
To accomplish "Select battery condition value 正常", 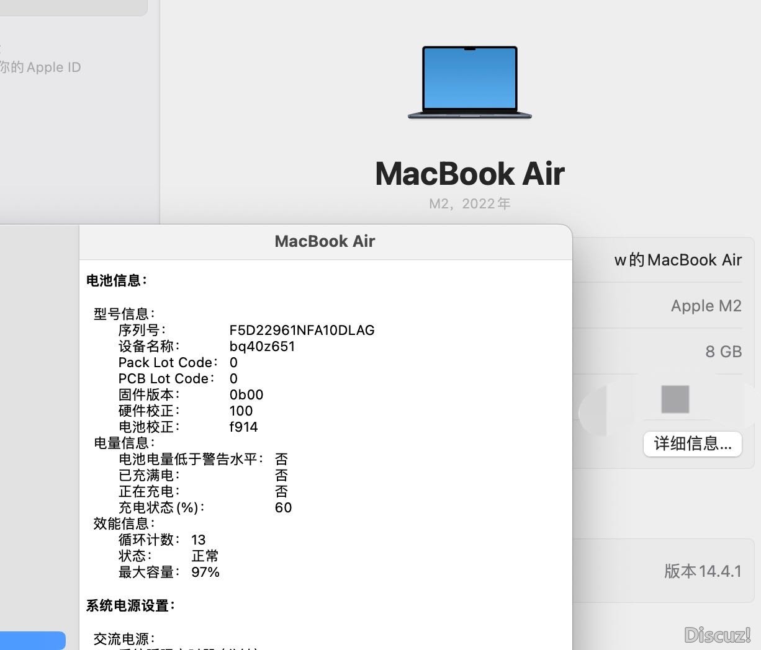I will (x=205, y=556).
